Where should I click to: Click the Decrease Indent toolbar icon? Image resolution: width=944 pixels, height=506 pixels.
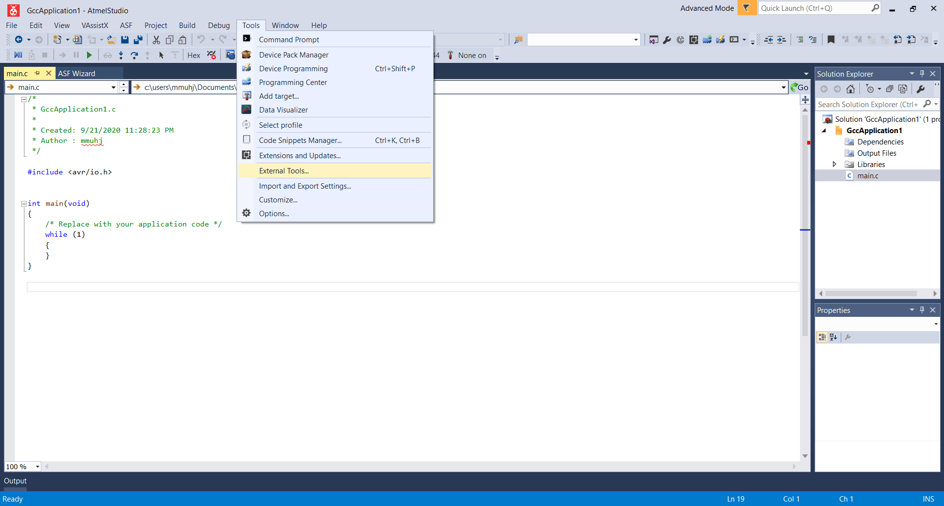(768, 40)
